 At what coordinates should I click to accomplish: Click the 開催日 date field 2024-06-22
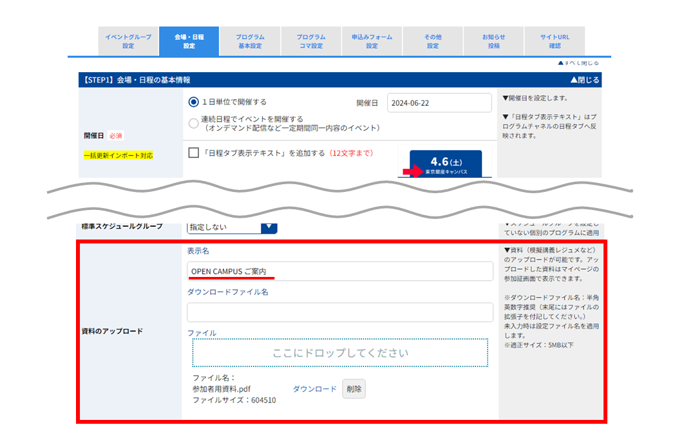pos(439,103)
